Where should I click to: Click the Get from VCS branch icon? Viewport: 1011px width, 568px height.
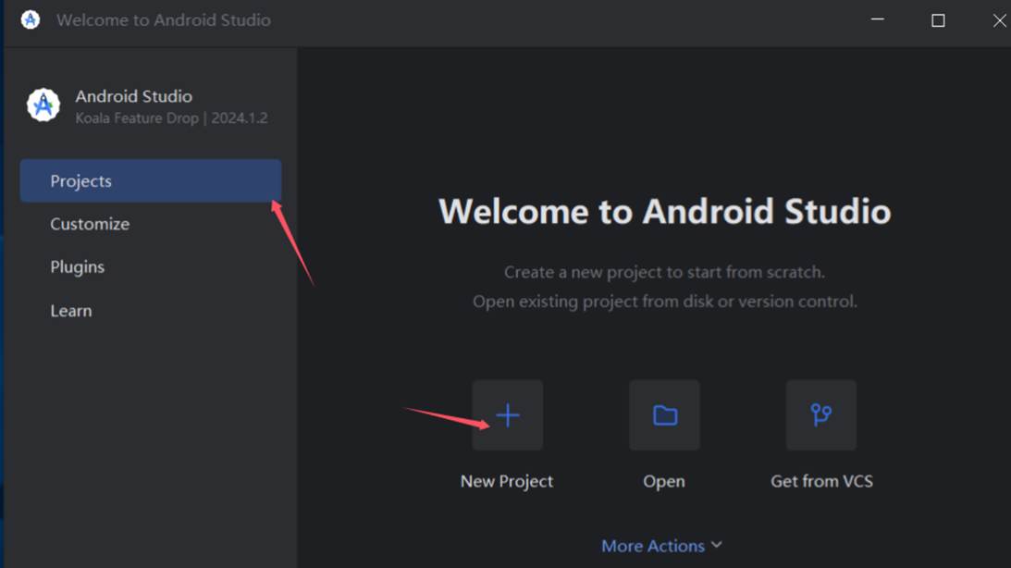click(821, 415)
